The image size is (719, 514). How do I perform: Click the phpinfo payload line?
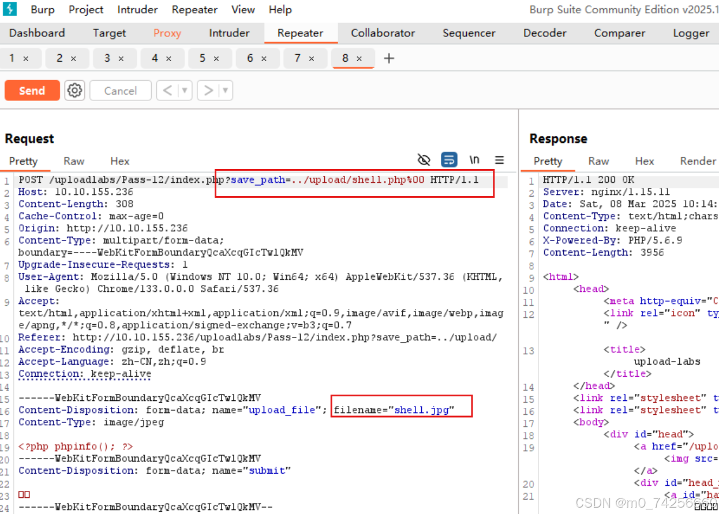tap(76, 447)
